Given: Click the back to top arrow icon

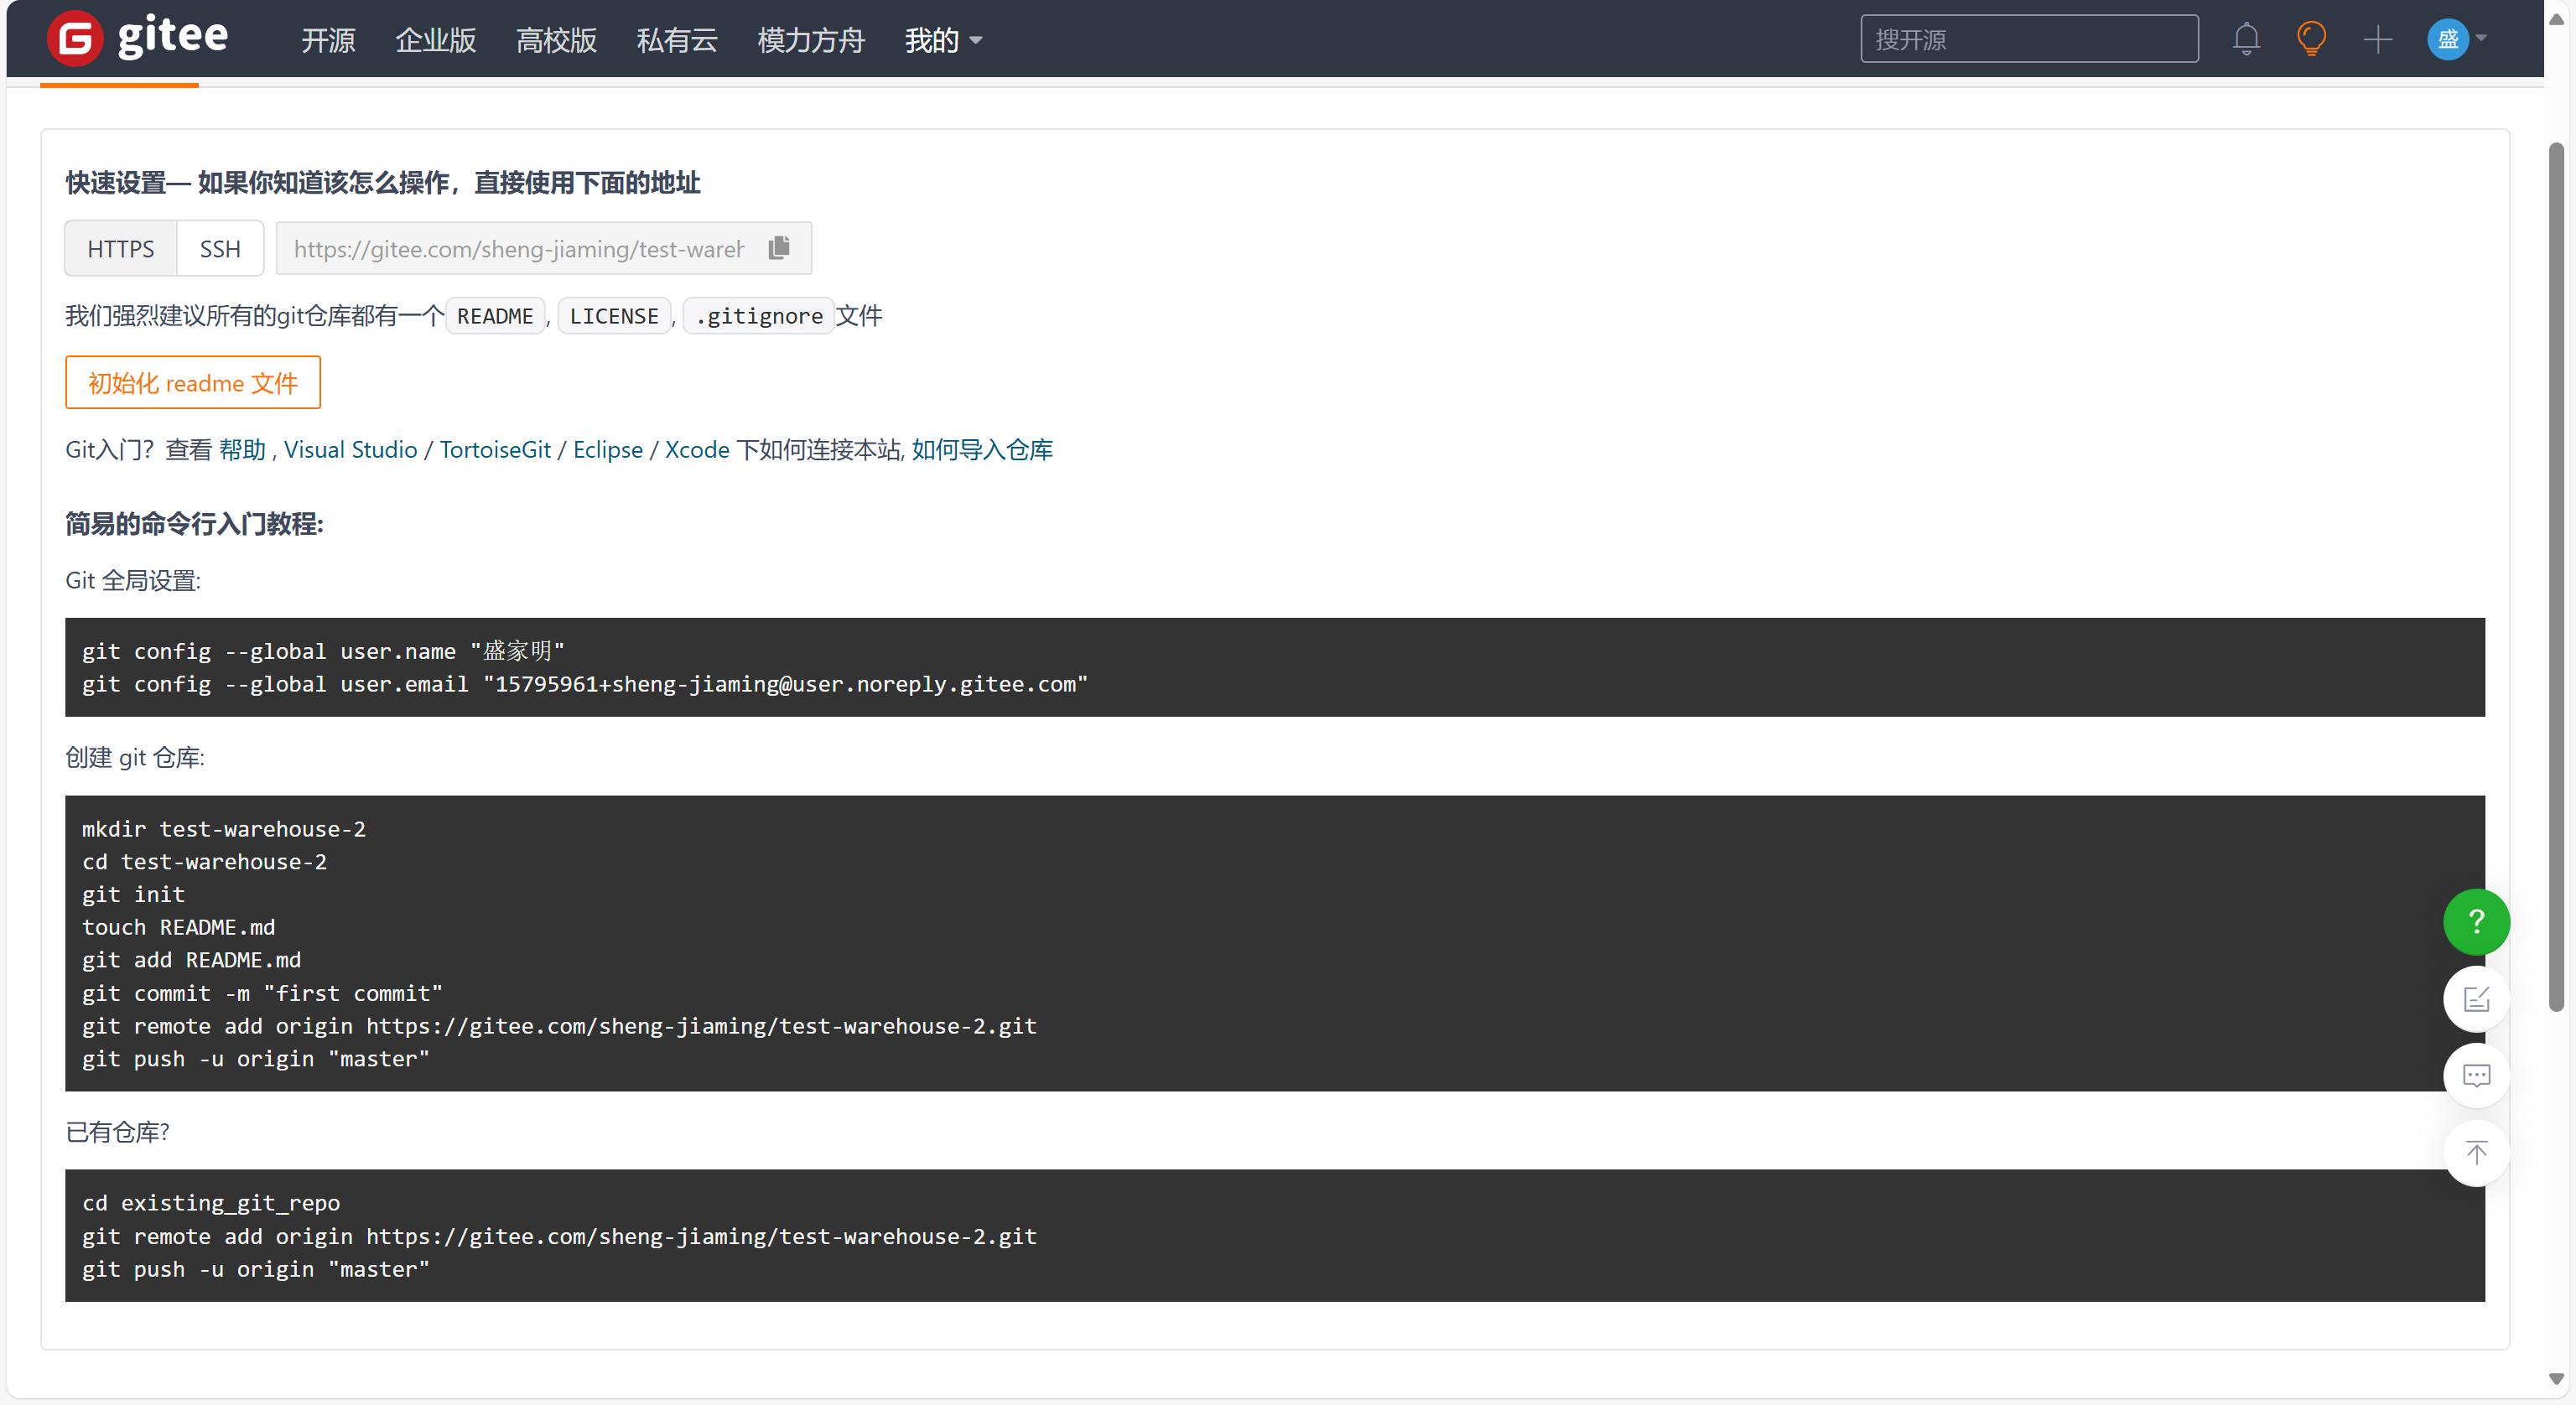Looking at the screenshot, I should click(2475, 1152).
